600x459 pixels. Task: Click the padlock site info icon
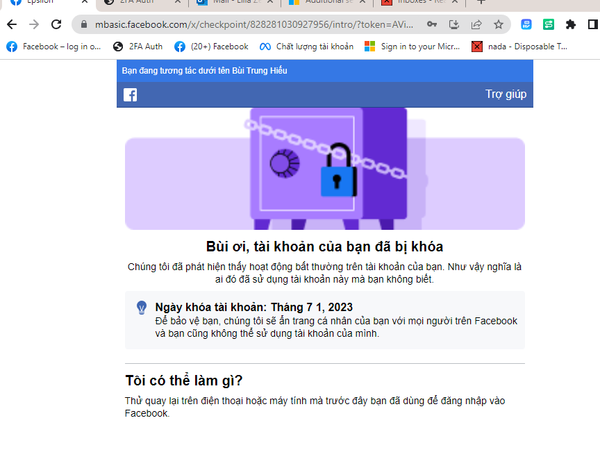click(x=84, y=24)
